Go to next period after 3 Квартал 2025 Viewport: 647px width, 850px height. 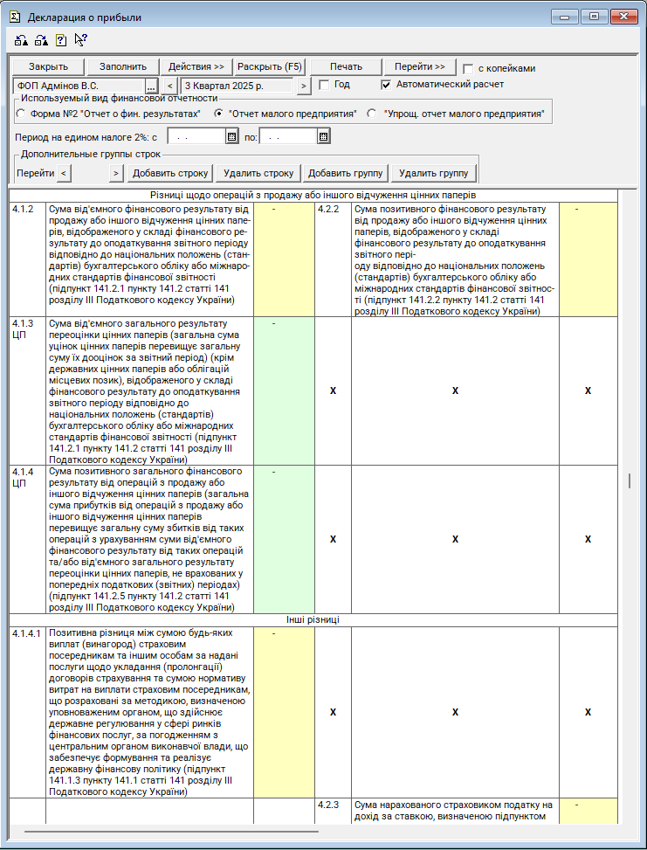(303, 86)
